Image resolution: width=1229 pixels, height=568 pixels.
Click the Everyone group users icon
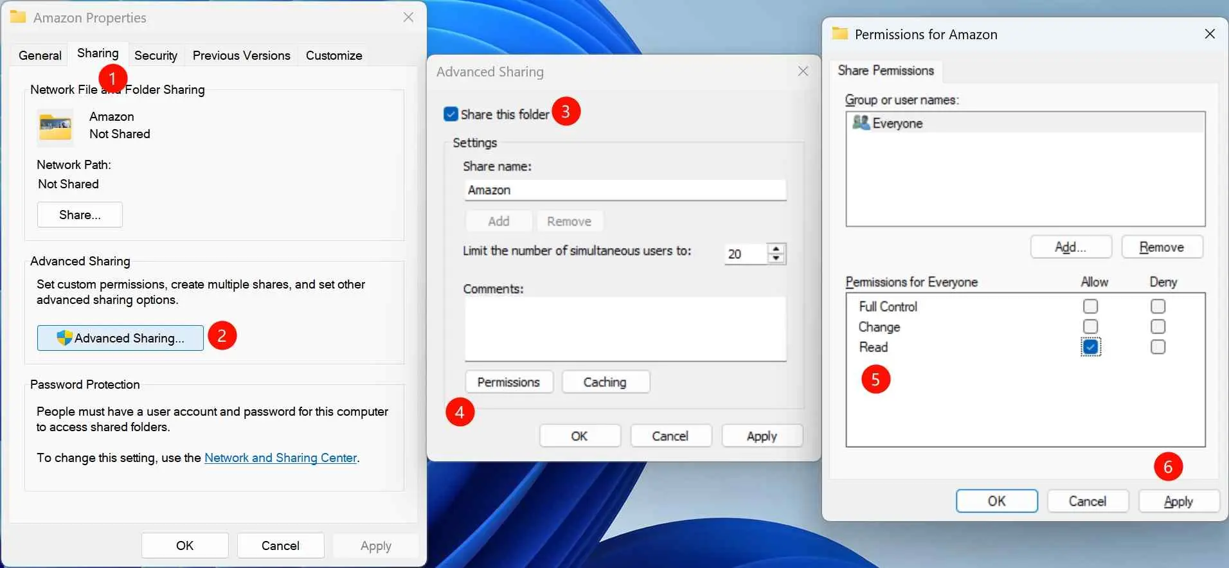(x=861, y=122)
